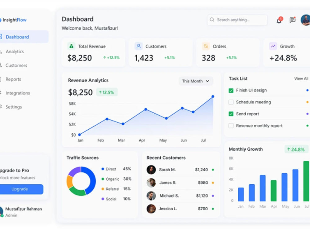Open Settings in the sidebar
310x232 pixels.
coord(14,107)
